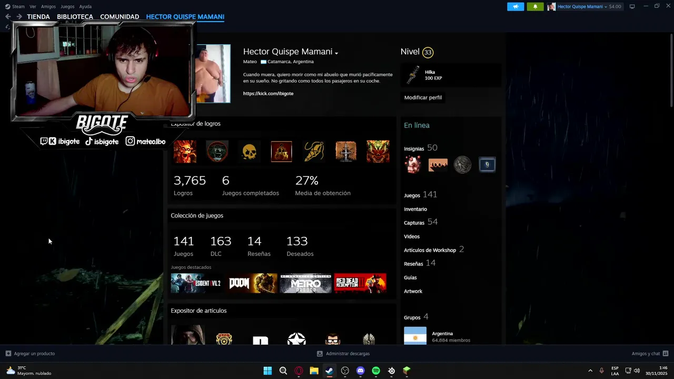Image resolution: width=674 pixels, height=379 pixels.
Task: Click the Nivel 33 level badge
Action: click(428, 52)
